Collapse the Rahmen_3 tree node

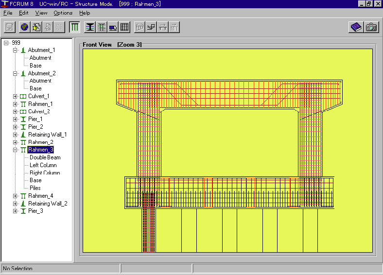(16, 150)
